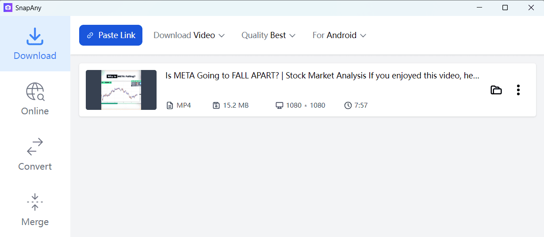Expand the Download Video dropdown
The width and height of the screenshot is (544, 237).
(189, 35)
